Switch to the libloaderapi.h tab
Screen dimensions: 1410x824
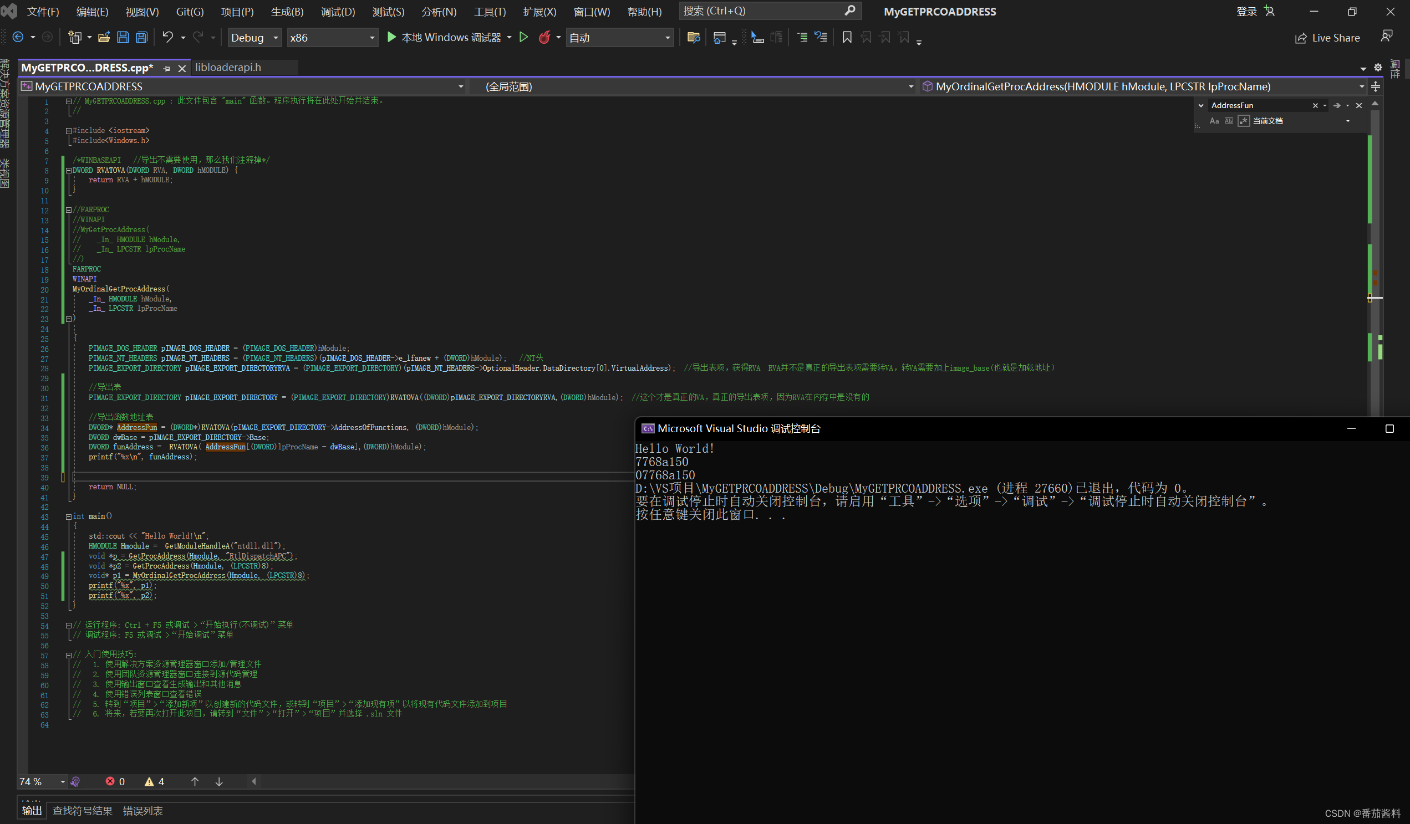228,67
